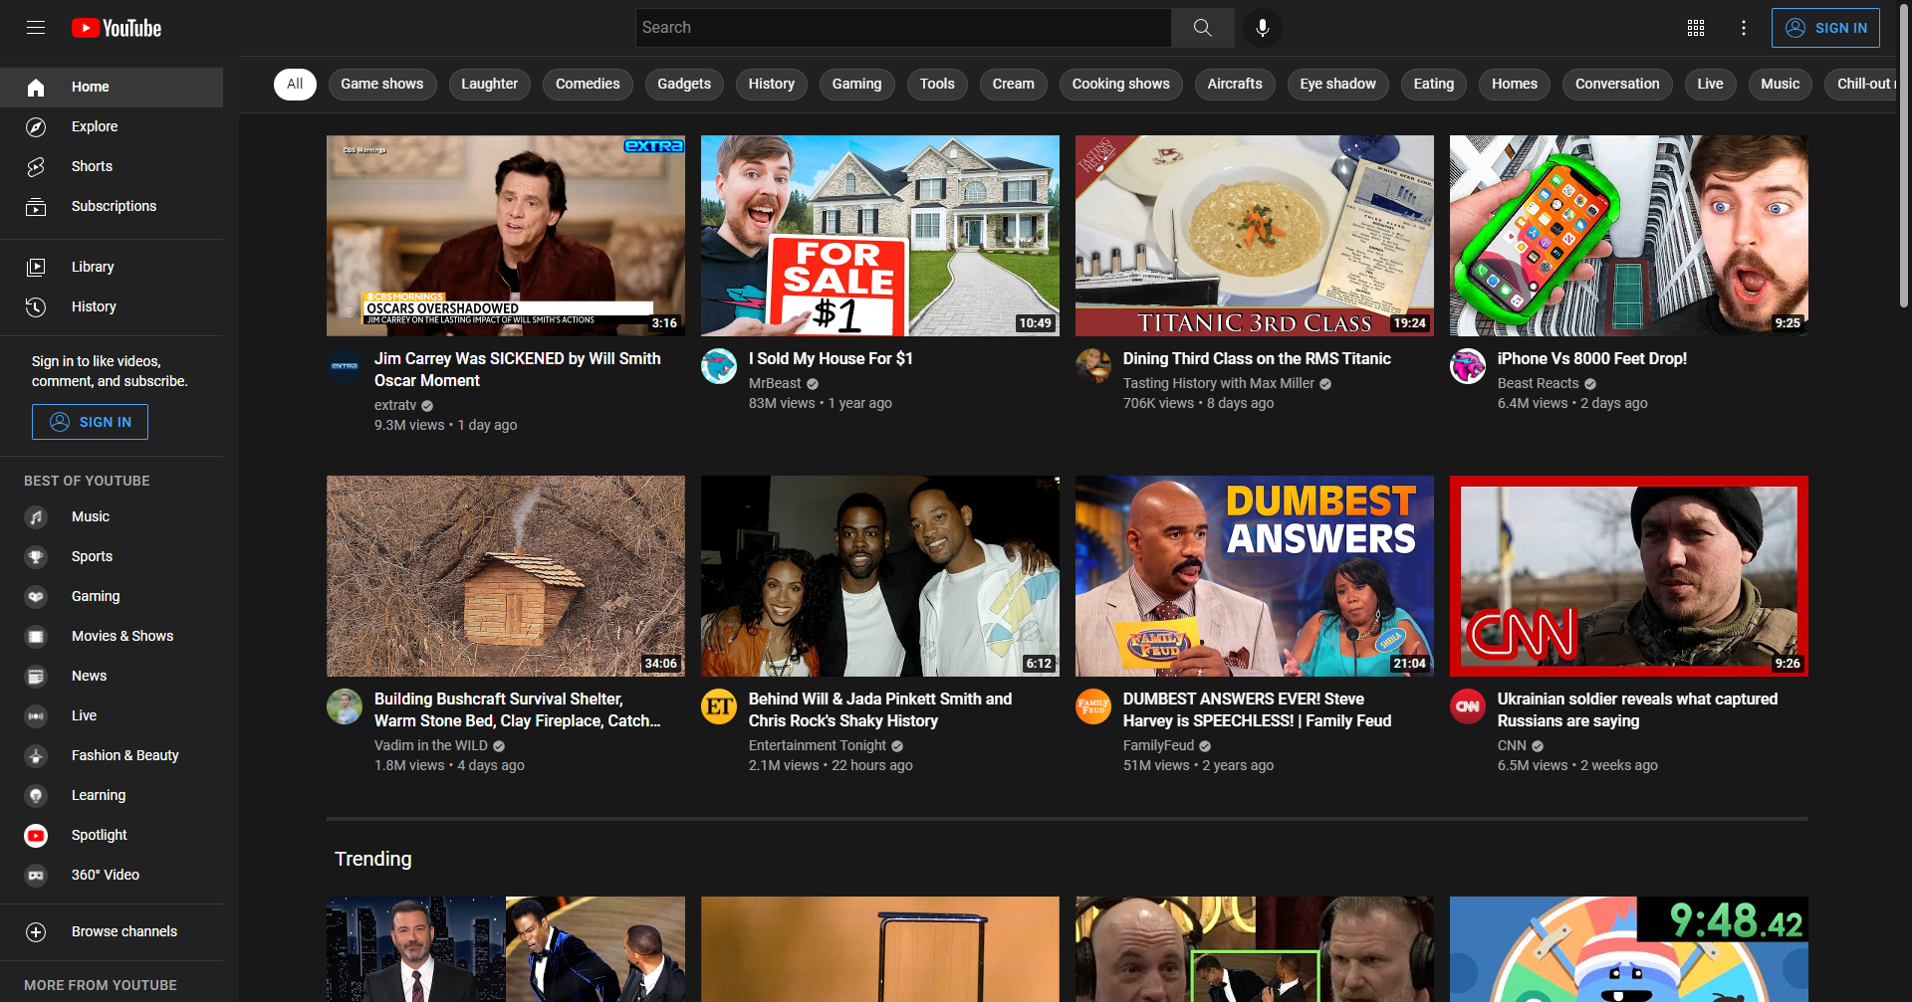The image size is (1912, 1002).
Task: Open the MrBeast channel link
Action: coord(775,384)
